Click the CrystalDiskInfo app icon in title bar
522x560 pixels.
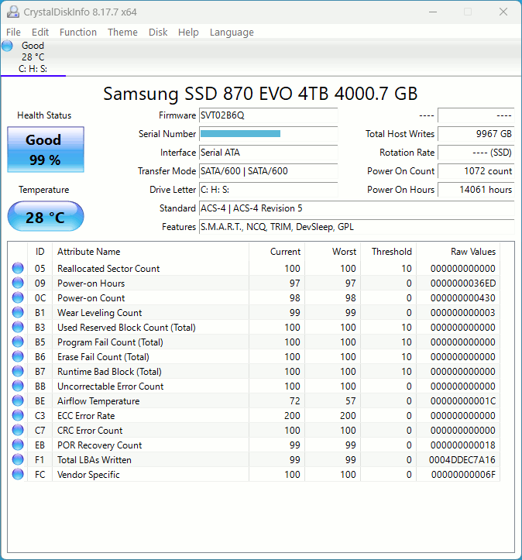(x=13, y=12)
